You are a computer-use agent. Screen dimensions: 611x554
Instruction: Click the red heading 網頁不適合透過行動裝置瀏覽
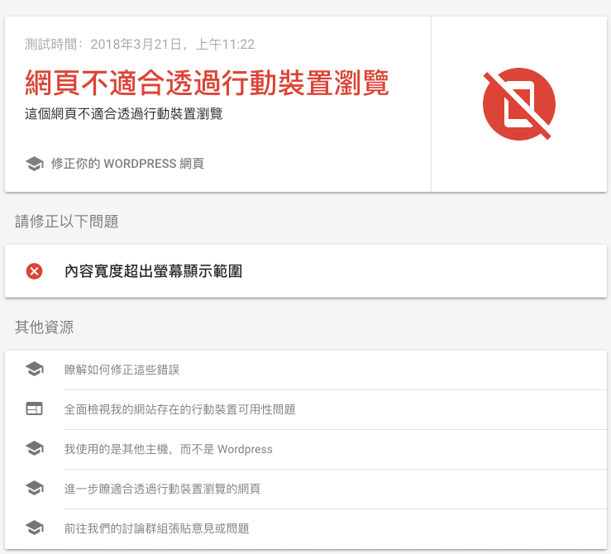[207, 83]
